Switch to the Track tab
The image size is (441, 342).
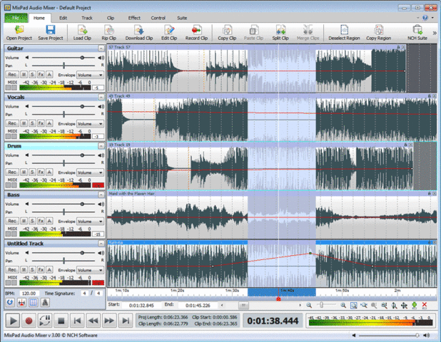[87, 18]
